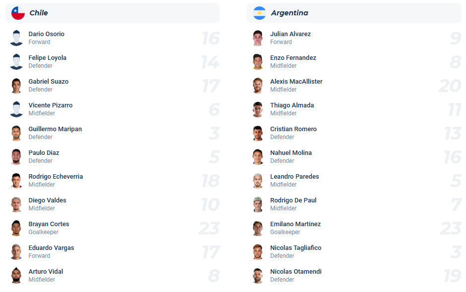Viewport: 466px width, 292px height.
Task: Click number 9 next to Julian Alvarez
Action: tap(456, 39)
